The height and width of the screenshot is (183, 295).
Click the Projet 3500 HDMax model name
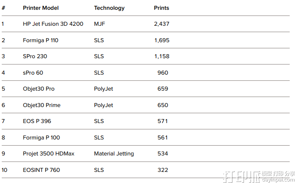pyautogui.click(x=48, y=154)
